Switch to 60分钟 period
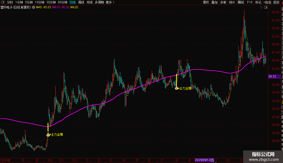The image size is (283, 163). pyautogui.click(x=62, y=2)
